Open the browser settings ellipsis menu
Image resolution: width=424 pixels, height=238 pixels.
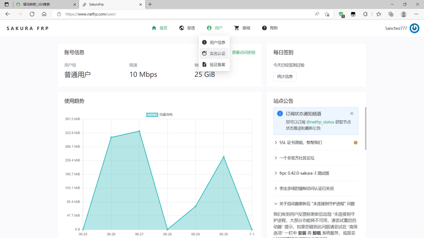[416, 14]
